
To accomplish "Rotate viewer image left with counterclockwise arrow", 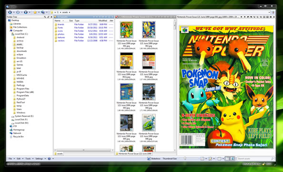I will [x=248, y=17].
